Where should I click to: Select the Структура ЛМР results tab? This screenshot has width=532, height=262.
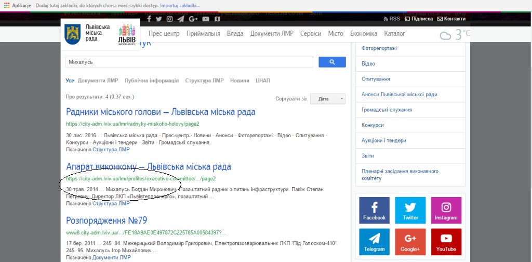[204, 81]
